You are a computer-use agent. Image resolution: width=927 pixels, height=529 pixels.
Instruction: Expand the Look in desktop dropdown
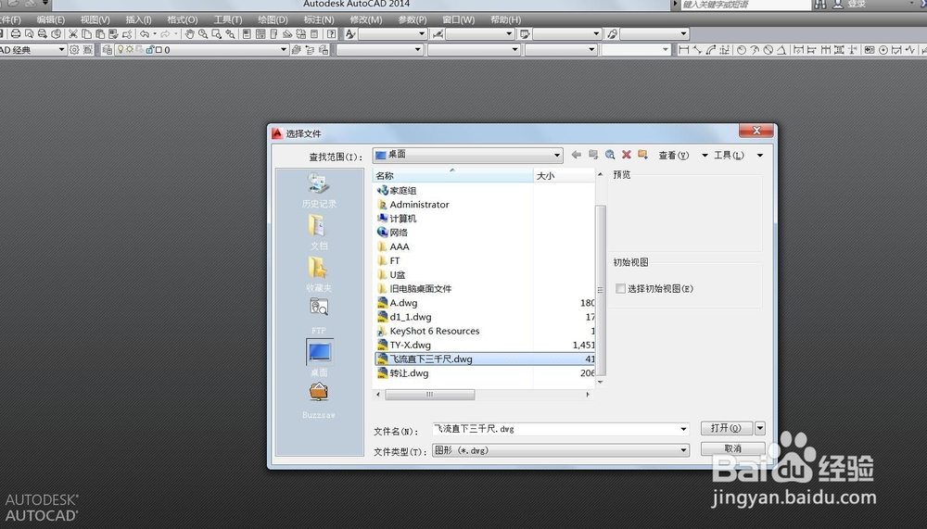point(556,156)
